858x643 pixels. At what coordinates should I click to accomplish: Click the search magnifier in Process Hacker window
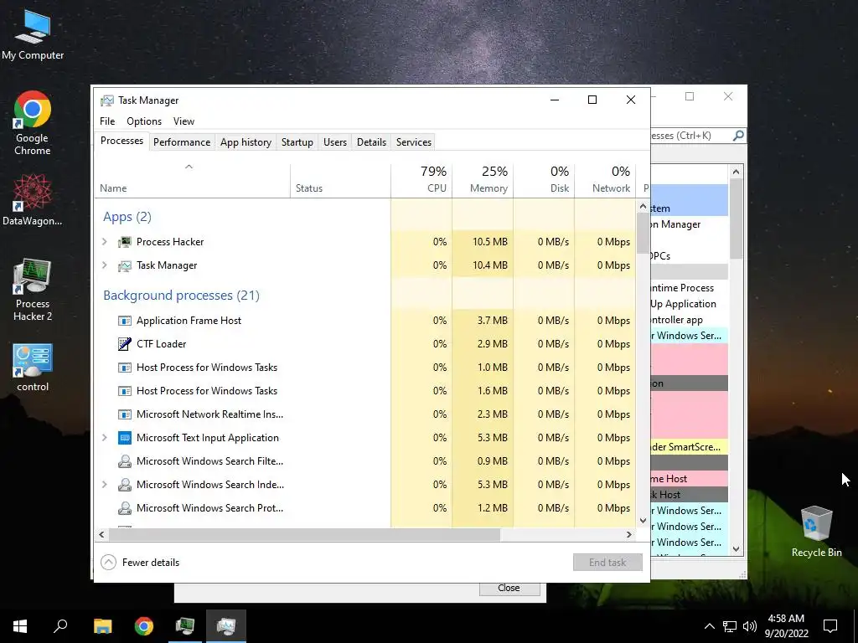[738, 135]
